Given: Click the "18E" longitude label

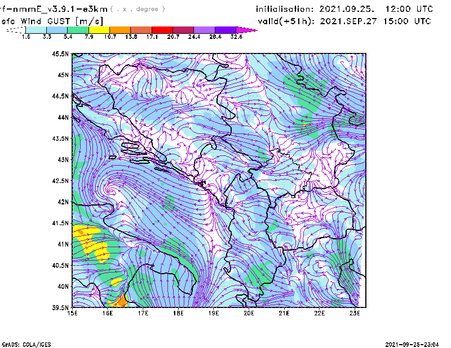Looking at the screenshot, I should pyautogui.click(x=178, y=313).
